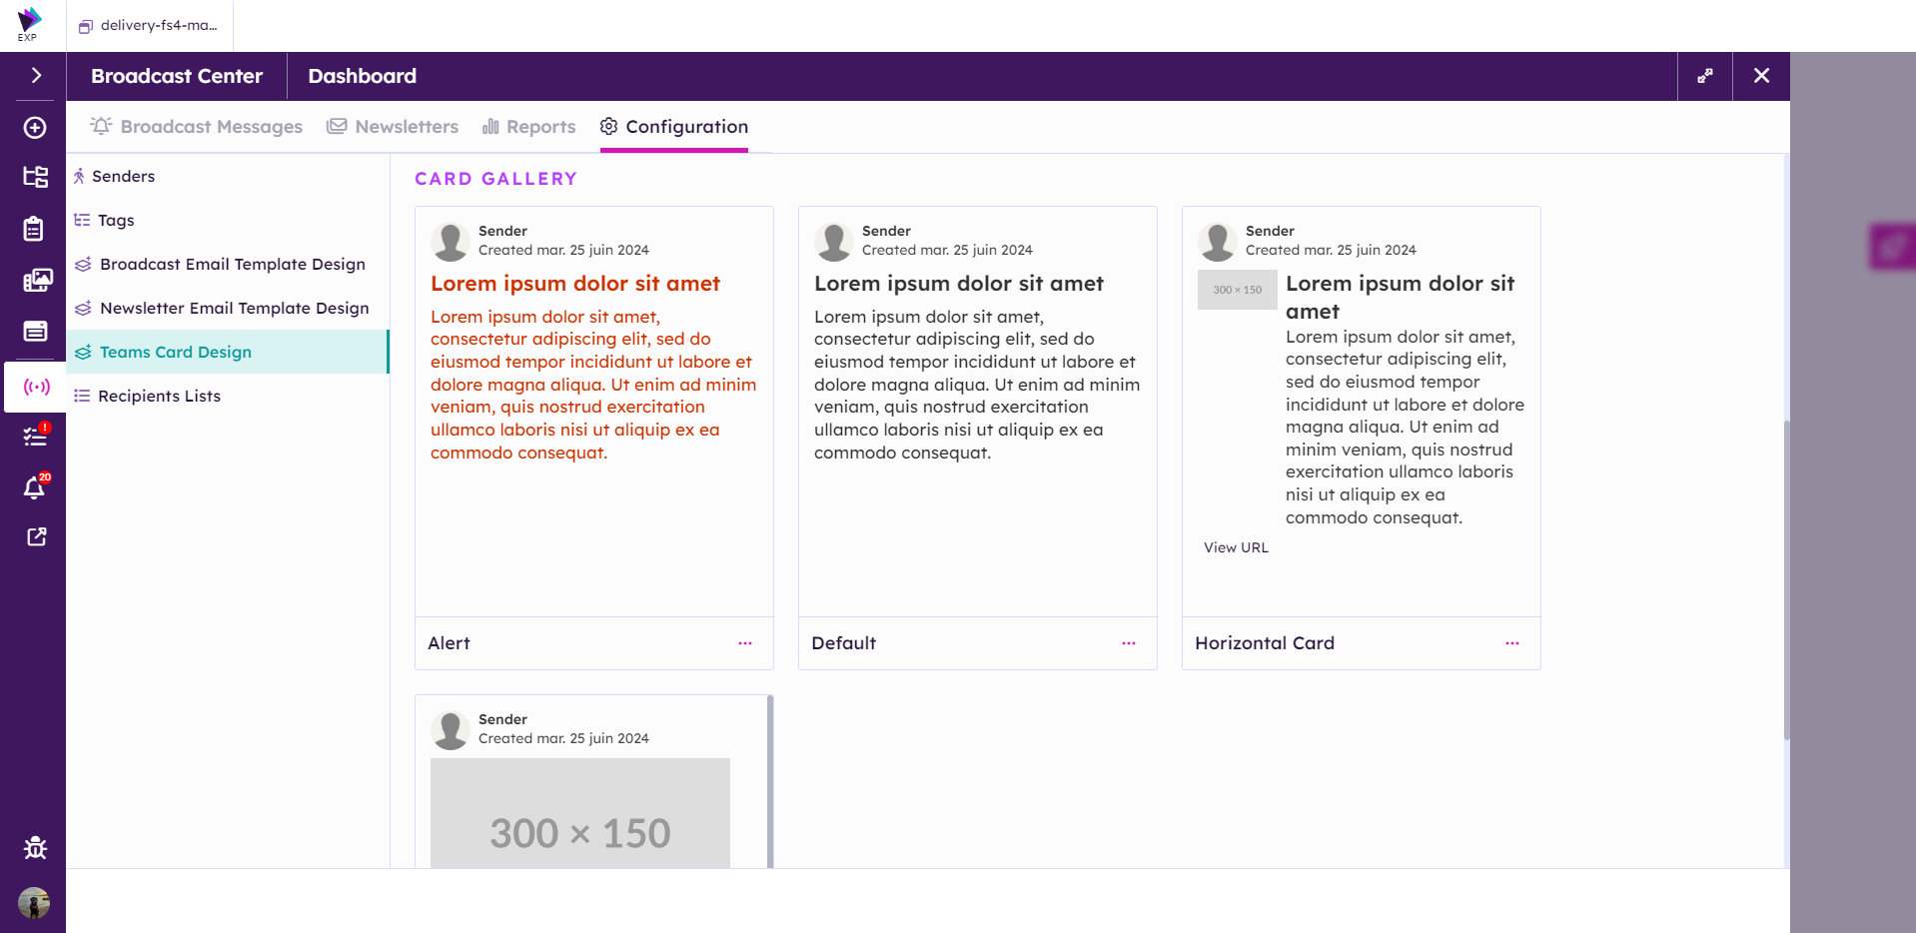Open Broadcast Email Template Design
The height and width of the screenshot is (933, 1916).
tap(232, 264)
